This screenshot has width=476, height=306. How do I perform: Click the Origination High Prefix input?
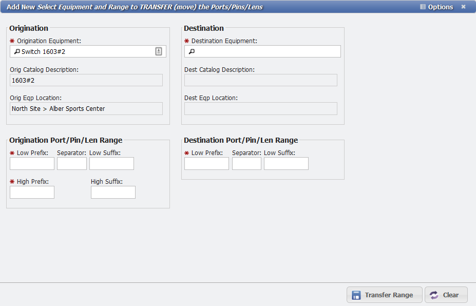click(x=32, y=192)
